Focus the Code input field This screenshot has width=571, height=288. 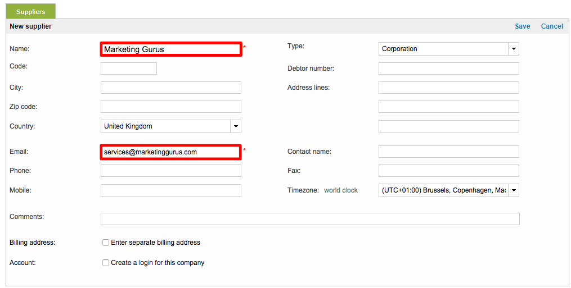pyautogui.click(x=128, y=68)
